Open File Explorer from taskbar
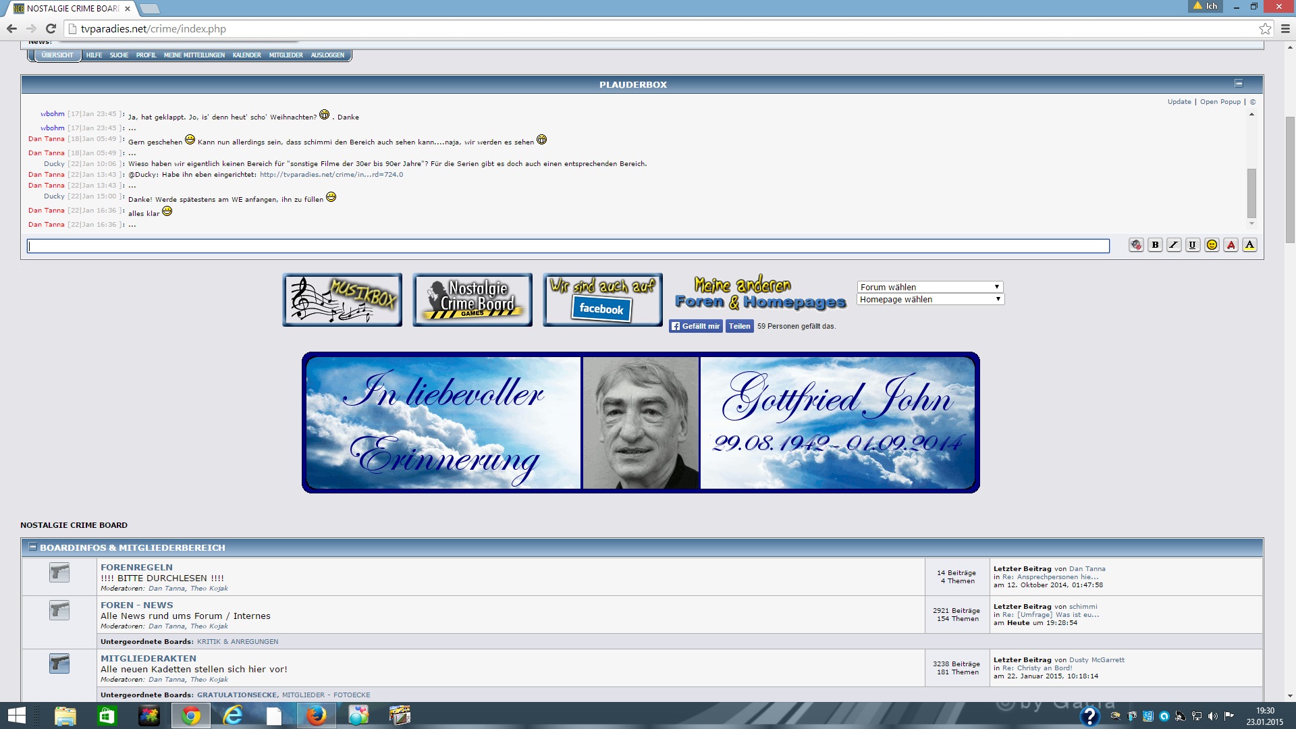 pyautogui.click(x=65, y=715)
